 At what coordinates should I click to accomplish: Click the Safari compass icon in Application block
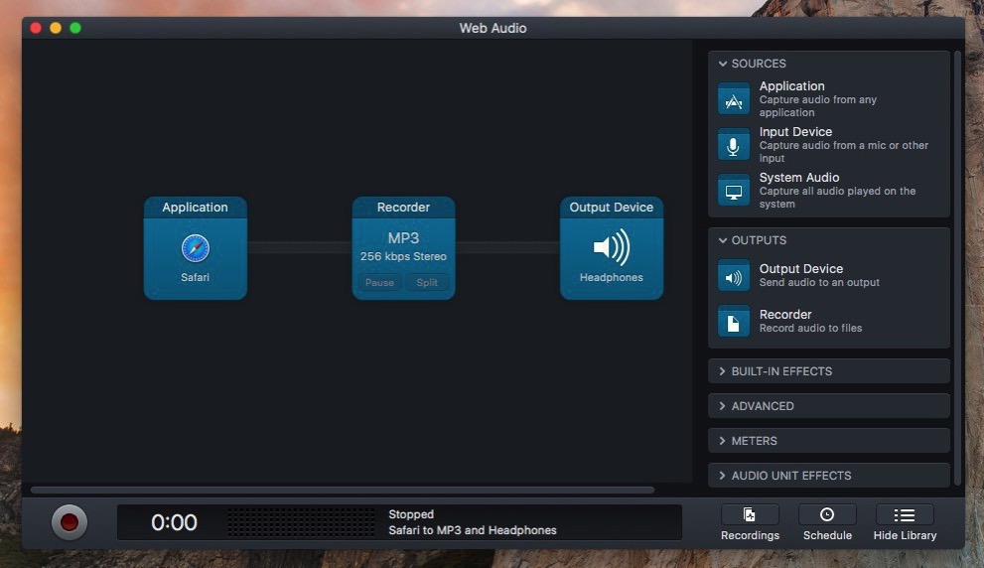click(x=195, y=248)
